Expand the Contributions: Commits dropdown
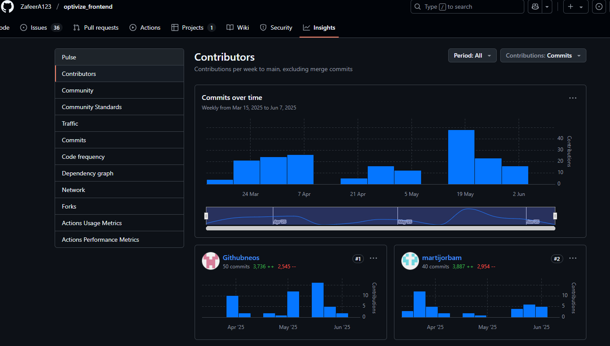The height and width of the screenshot is (346, 610). pos(543,55)
